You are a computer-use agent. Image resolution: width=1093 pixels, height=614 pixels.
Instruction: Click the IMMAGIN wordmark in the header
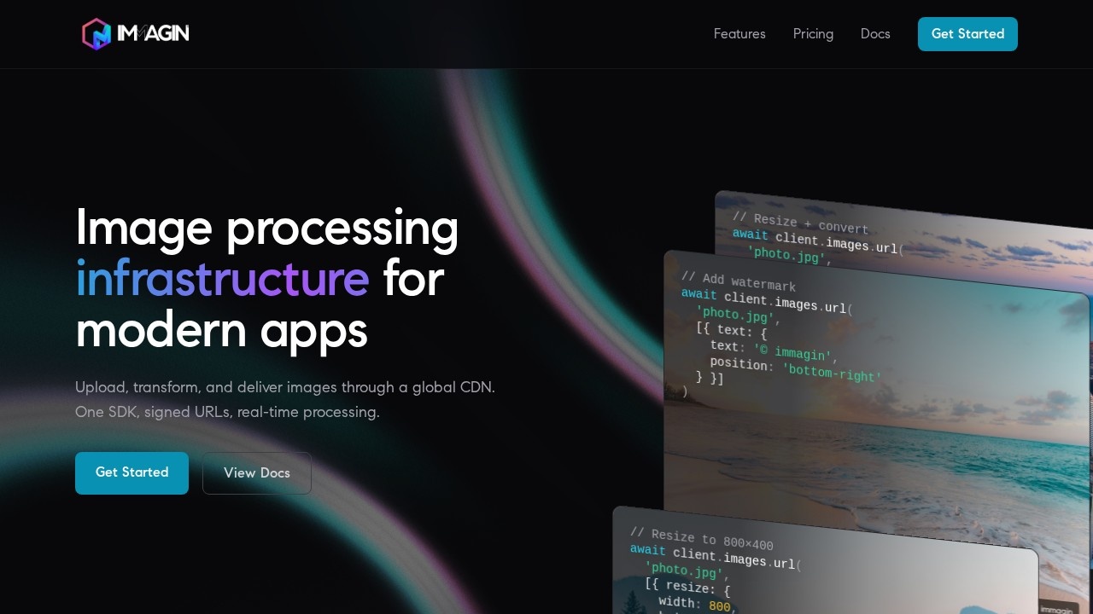(153, 33)
